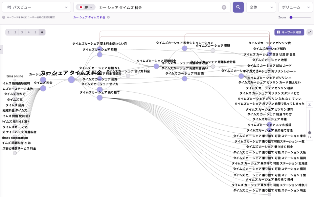This screenshot has width=314, height=197.
Task: Click the purple search magnifier button
Action: [x=238, y=7]
